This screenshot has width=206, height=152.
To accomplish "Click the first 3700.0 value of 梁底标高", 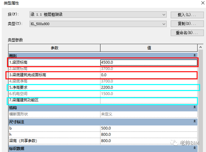I will (x=149, y=69).
